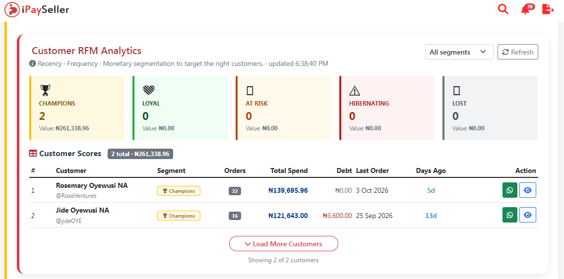This screenshot has width=564, height=279.
Task: Click the 5d days ago value
Action: point(431,191)
